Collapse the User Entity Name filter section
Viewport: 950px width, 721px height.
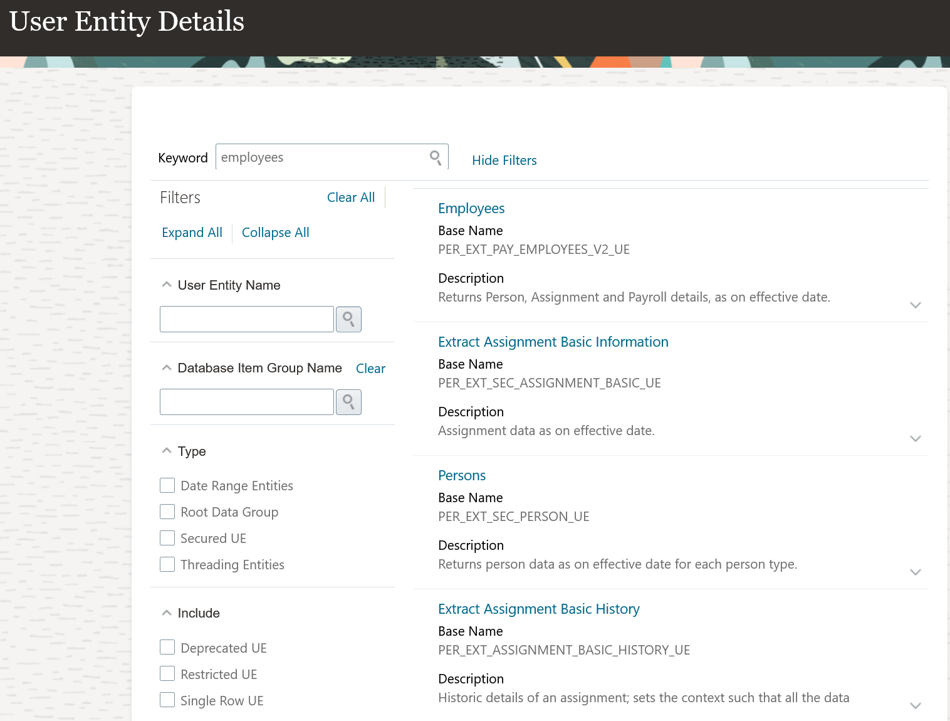166,285
